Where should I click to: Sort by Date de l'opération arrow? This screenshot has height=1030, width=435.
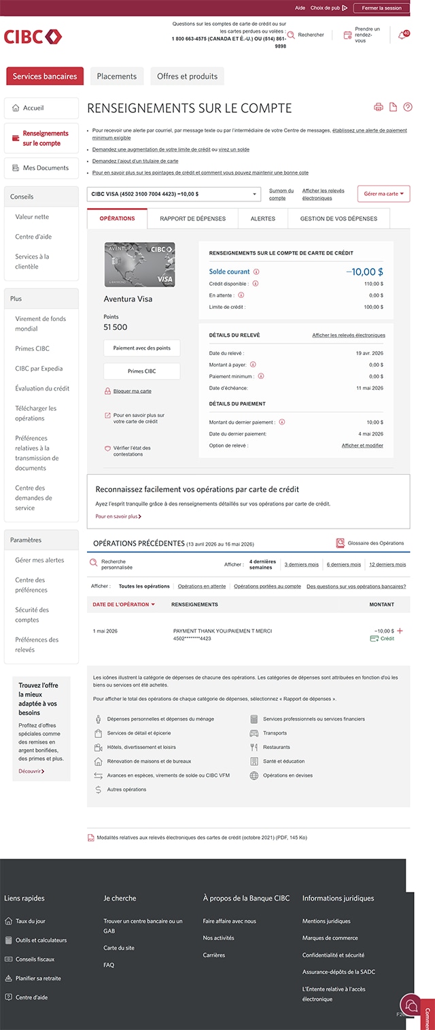tap(153, 605)
